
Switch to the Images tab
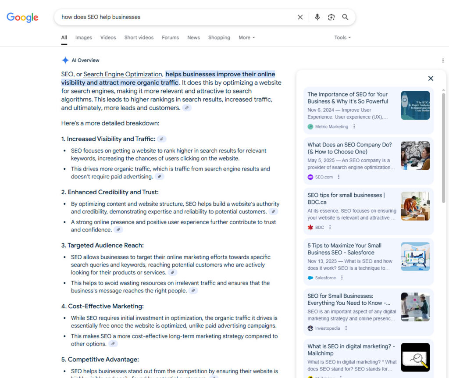[84, 38]
